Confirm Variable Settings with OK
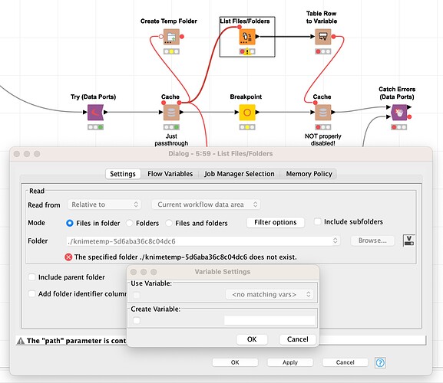The width and height of the screenshot is (443, 383). pyautogui.click(x=252, y=339)
